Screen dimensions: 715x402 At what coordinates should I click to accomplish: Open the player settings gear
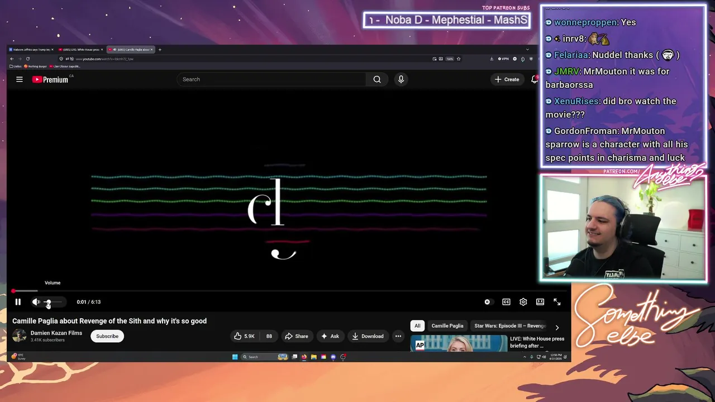point(523,302)
